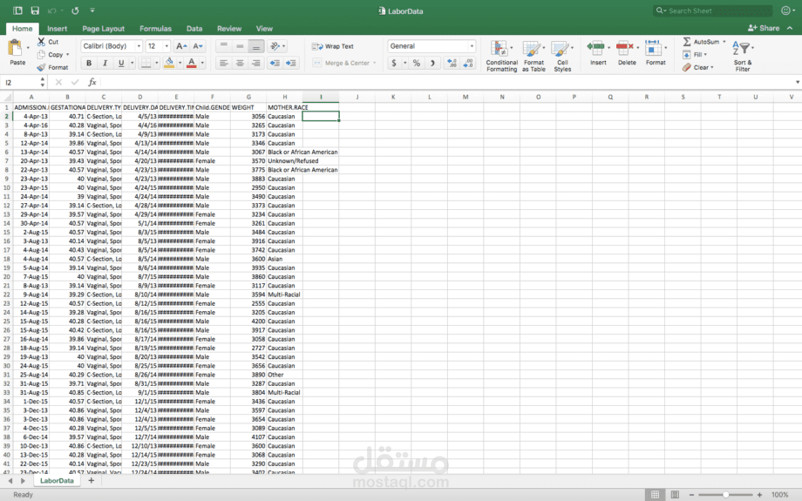Open the Formulas tab

coord(155,29)
